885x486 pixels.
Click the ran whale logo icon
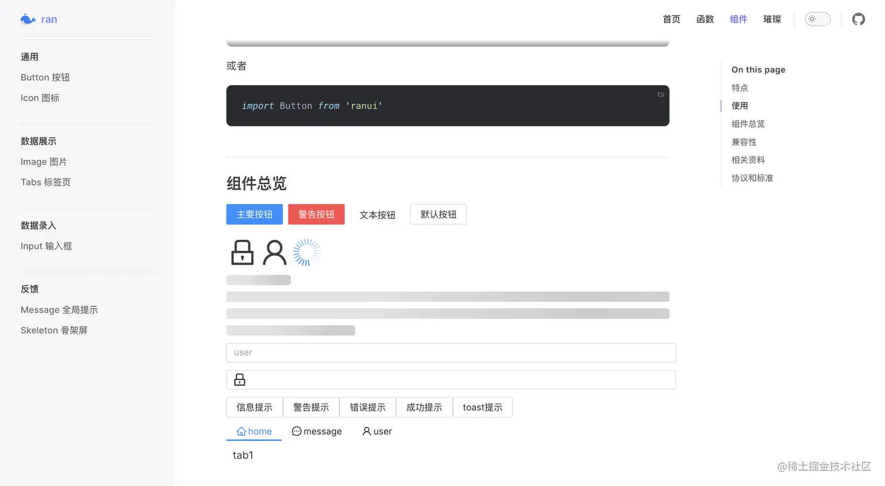(x=28, y=19)
